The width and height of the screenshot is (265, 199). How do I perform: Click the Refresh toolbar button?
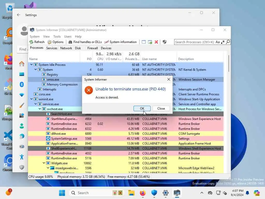coord(37,42)
